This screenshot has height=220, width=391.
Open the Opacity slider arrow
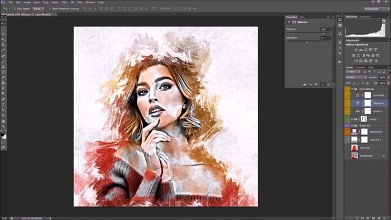pyautogui.click(x=389, y=78)
